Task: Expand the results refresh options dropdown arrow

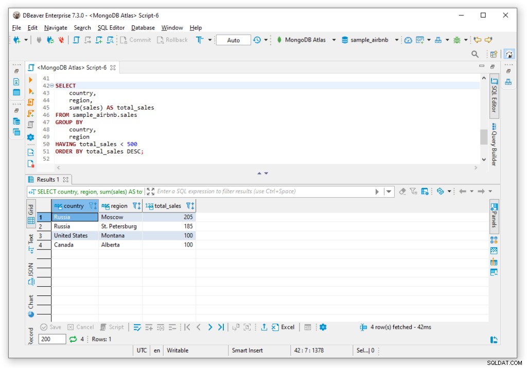Action: 449,191
